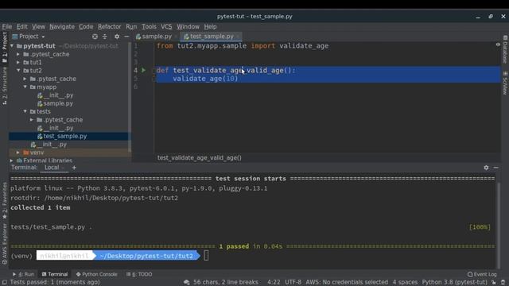Open Favorites tool window on left edge
509x286 pixels.
[x=4, y=200]
